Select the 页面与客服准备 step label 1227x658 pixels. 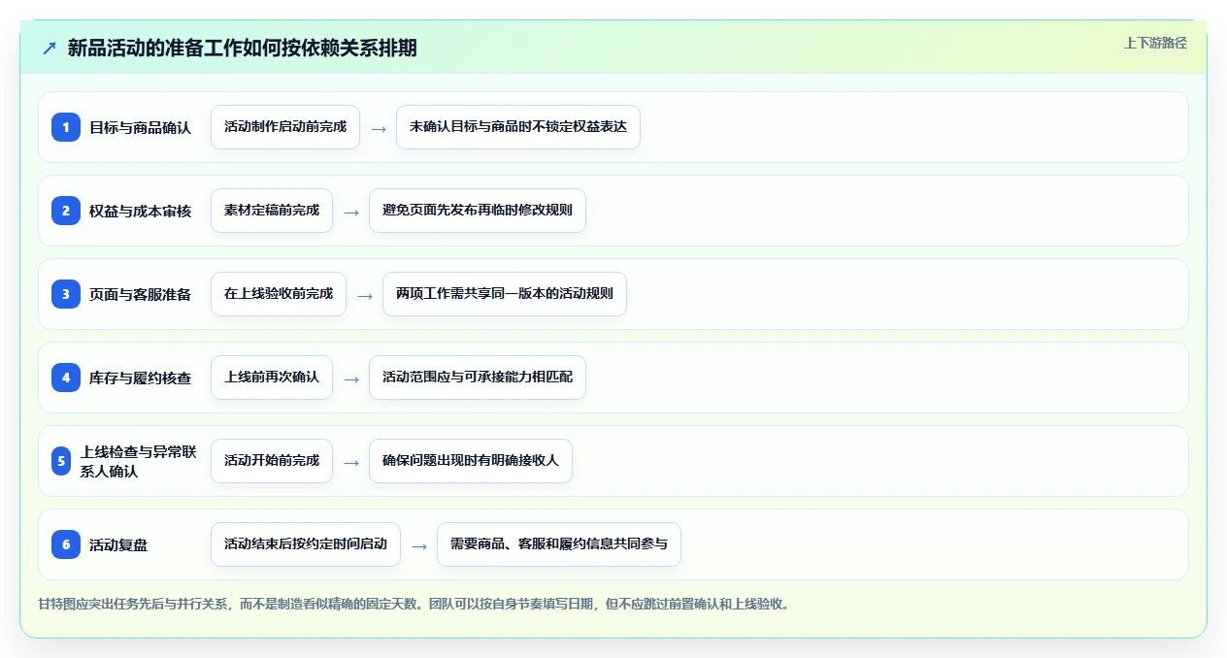coord(141,294)
